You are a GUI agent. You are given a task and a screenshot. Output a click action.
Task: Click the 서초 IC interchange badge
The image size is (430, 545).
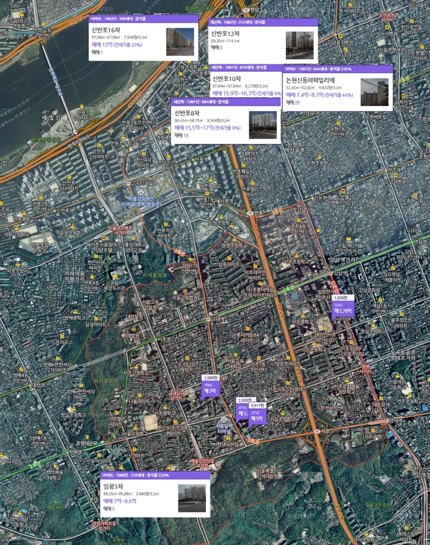(x=317, y=431)
